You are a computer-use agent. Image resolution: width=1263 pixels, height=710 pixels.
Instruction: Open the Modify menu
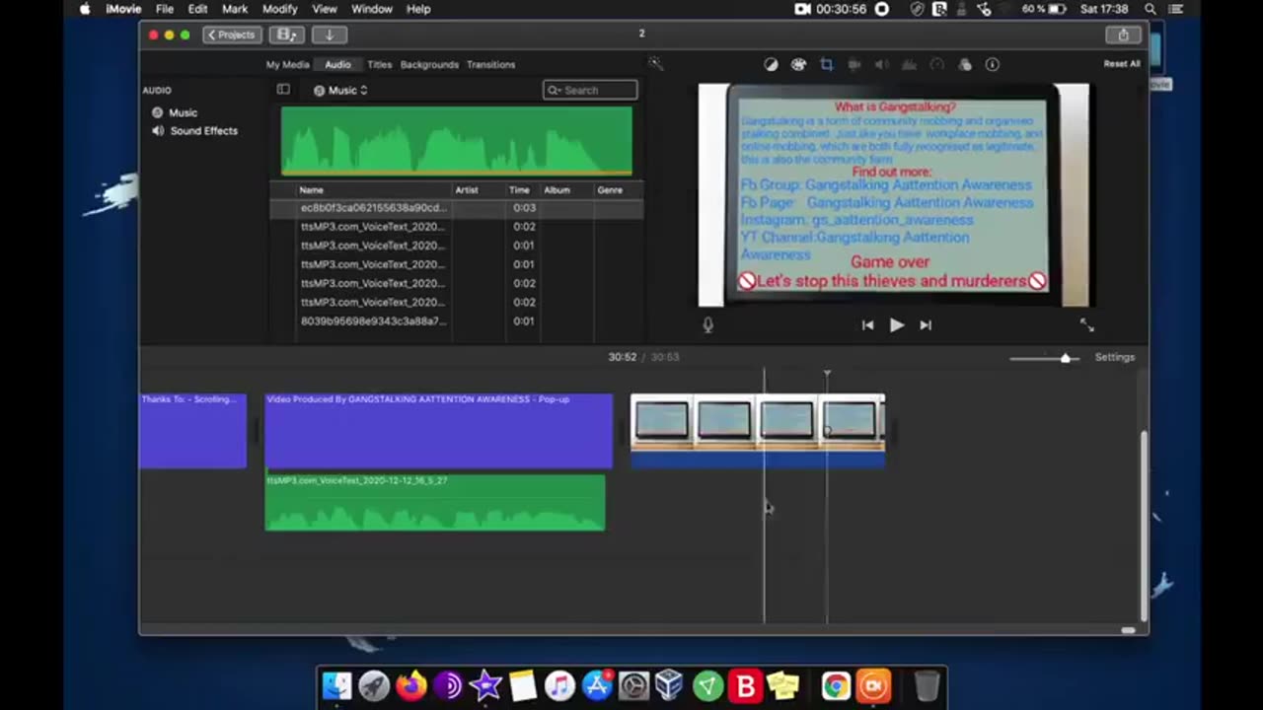280,9
